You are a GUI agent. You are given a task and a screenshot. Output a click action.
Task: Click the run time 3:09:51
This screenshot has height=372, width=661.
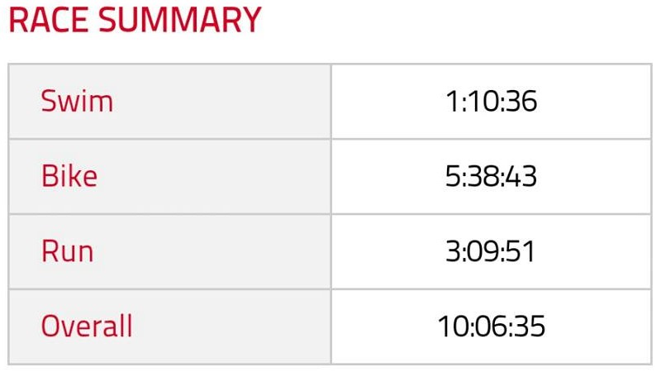491,251
